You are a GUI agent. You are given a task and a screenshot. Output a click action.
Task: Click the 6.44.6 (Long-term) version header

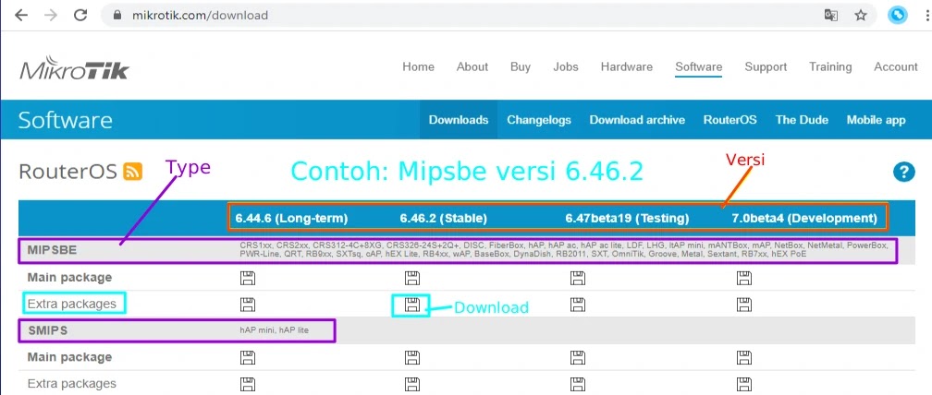(291, 218)
